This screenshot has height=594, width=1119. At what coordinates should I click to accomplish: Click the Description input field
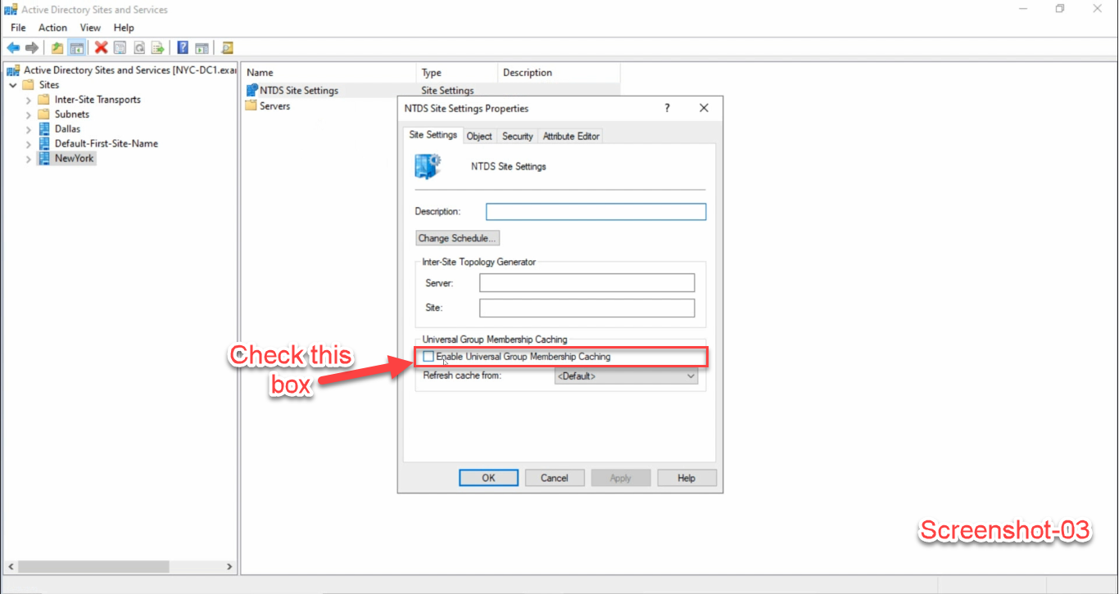click(x=596, y=212)
